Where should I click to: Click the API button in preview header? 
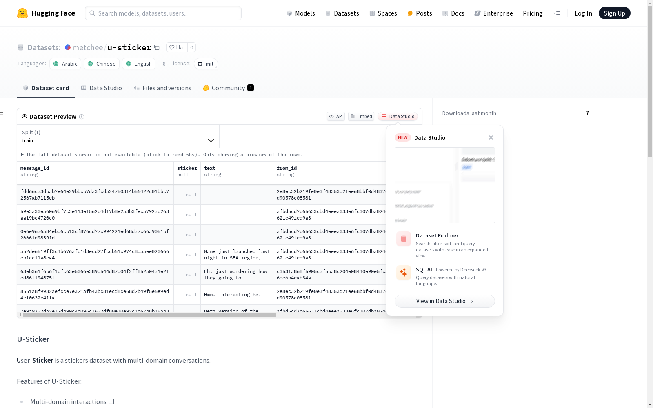[x=336, y=116]
